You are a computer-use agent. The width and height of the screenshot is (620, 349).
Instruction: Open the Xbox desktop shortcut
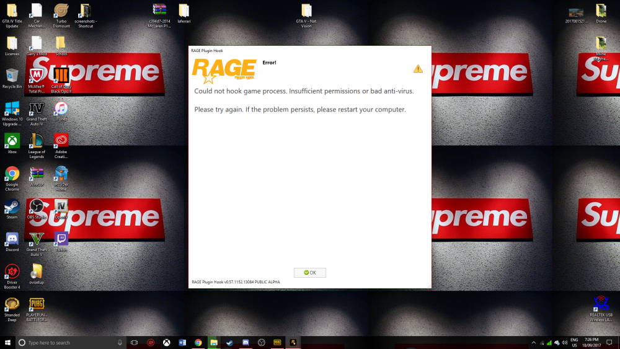click(x=12, y=143)
